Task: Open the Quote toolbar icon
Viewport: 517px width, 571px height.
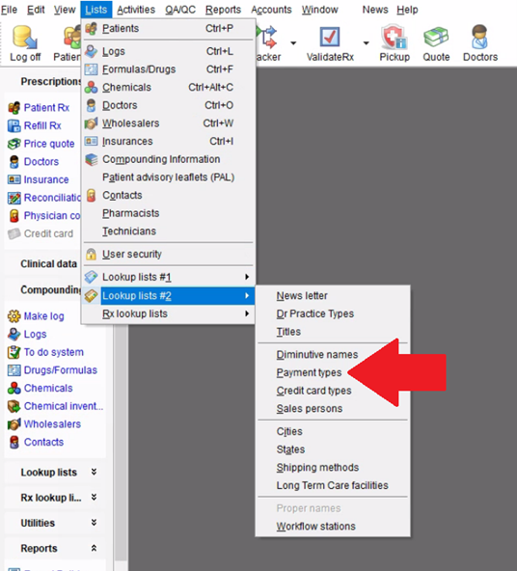Action: [436, 43]
